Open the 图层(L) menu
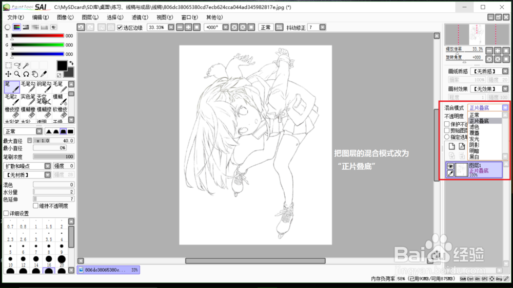 pyautogui.click(x=90, y=17)
